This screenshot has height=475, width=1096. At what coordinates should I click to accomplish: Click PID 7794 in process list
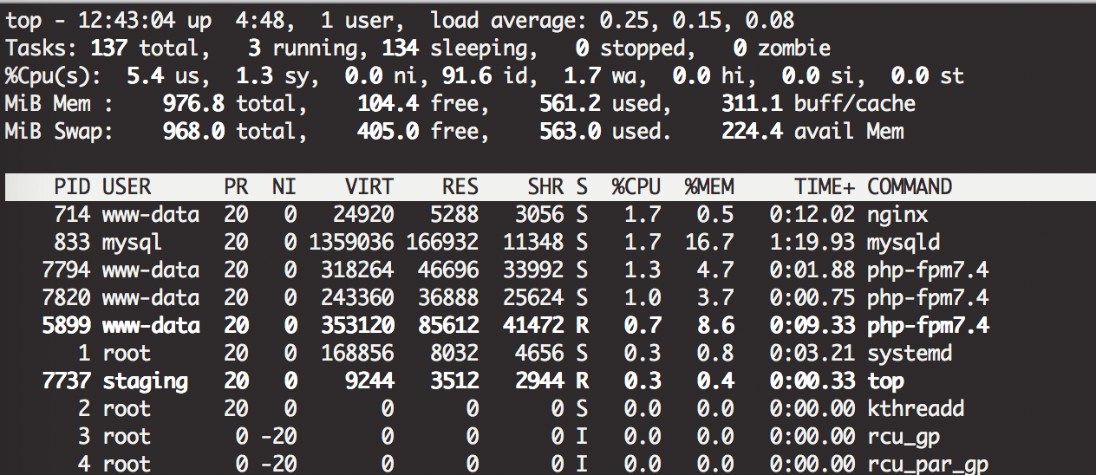[66, 270]
